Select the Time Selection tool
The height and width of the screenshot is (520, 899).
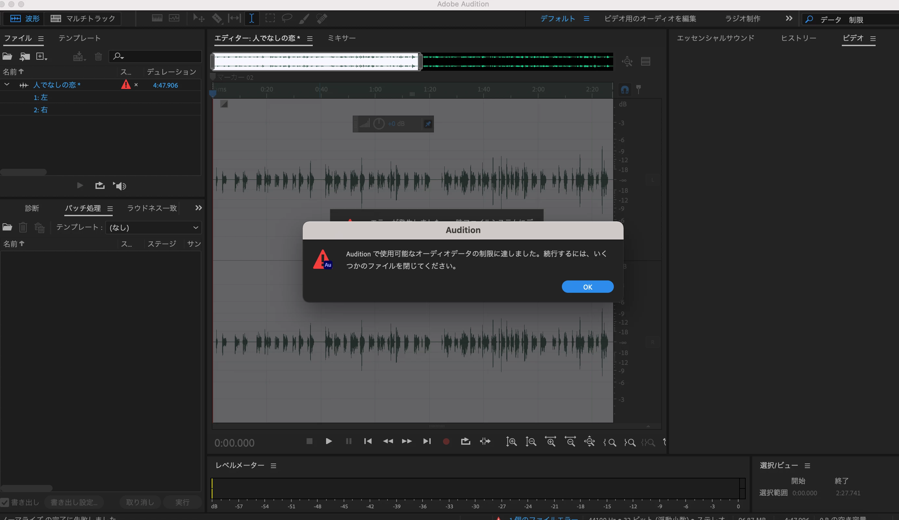point(251,19)
